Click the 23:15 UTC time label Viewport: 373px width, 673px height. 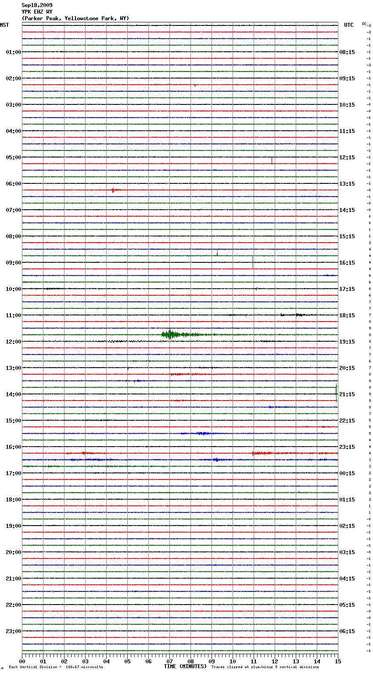click(347, 447)
